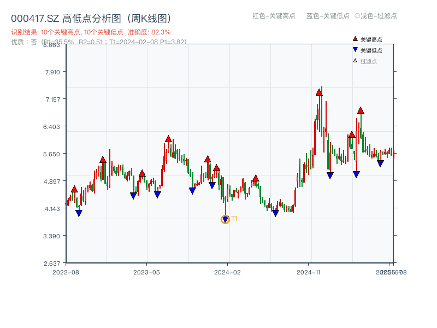The image size is (437, 328).
Task: Select the red high triangle at the mid-2023 peak
Action: point(168,139)
